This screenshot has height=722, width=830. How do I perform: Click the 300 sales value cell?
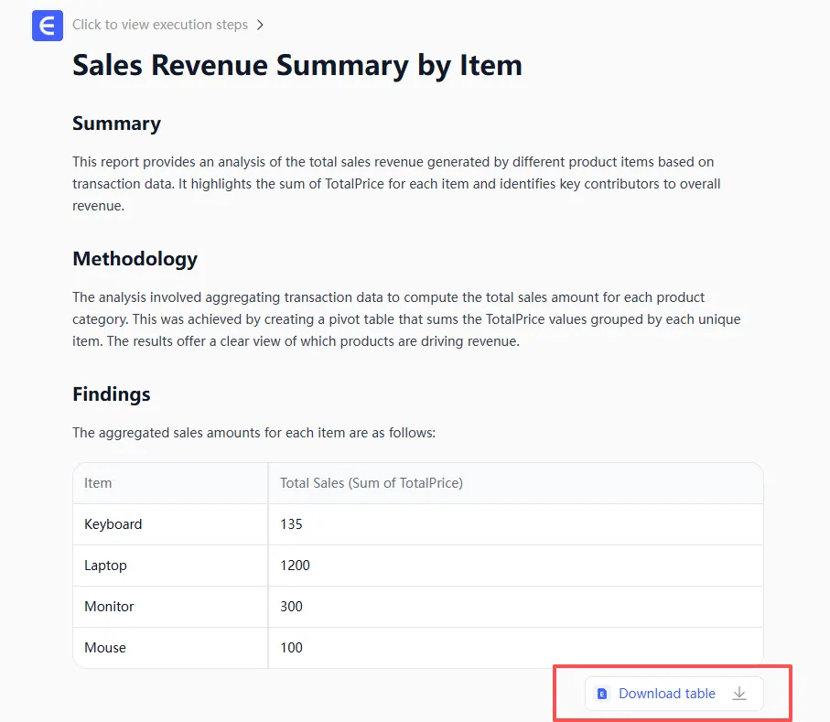291,607
